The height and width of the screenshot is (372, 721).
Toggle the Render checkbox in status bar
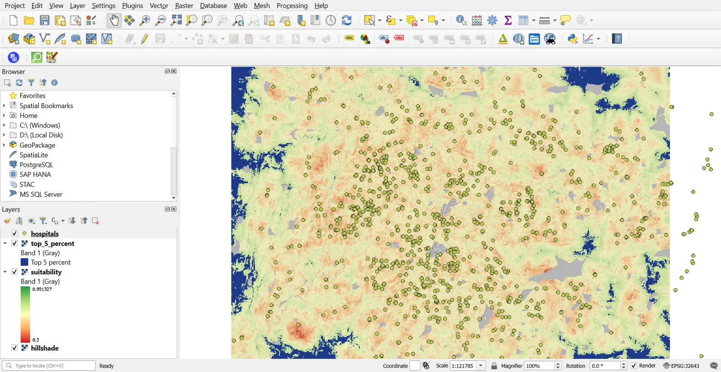[634, 366]
